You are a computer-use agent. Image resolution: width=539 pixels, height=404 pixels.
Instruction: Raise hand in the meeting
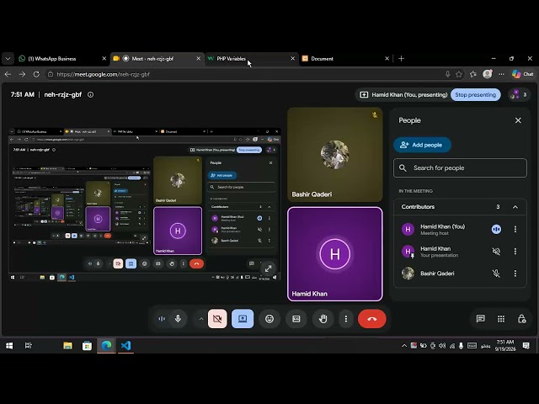[x=323, y=319]
